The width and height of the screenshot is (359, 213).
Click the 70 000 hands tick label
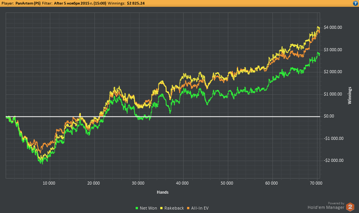[316, 183]
